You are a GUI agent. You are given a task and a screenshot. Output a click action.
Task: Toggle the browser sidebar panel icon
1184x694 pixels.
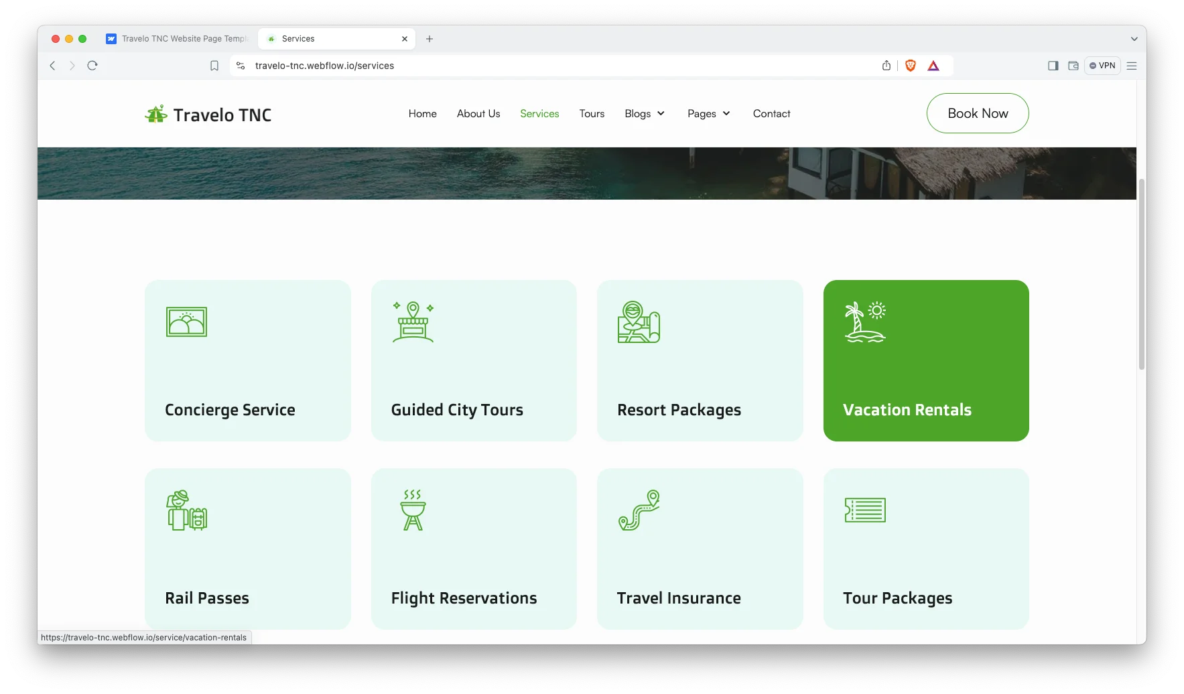pyautogui.click(x=1053, y=66)
